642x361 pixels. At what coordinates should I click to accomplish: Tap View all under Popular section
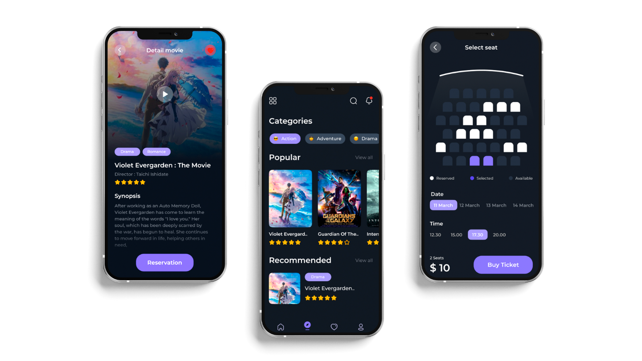pyautogui.click(x=364, y=157)
